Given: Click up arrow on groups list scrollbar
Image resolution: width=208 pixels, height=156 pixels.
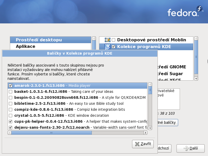Looking at the screenshot, I should tap(196, 38).
